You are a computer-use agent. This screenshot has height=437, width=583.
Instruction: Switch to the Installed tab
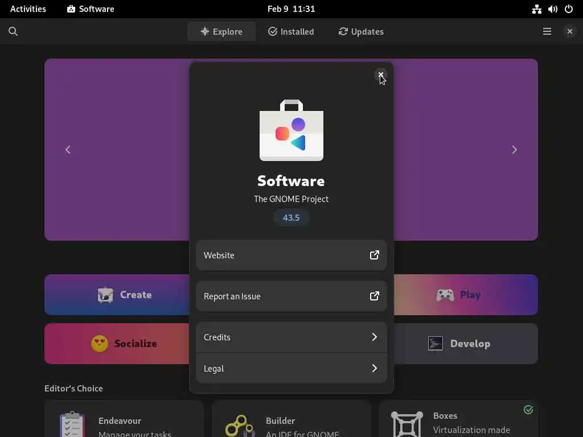click(291, 32)
